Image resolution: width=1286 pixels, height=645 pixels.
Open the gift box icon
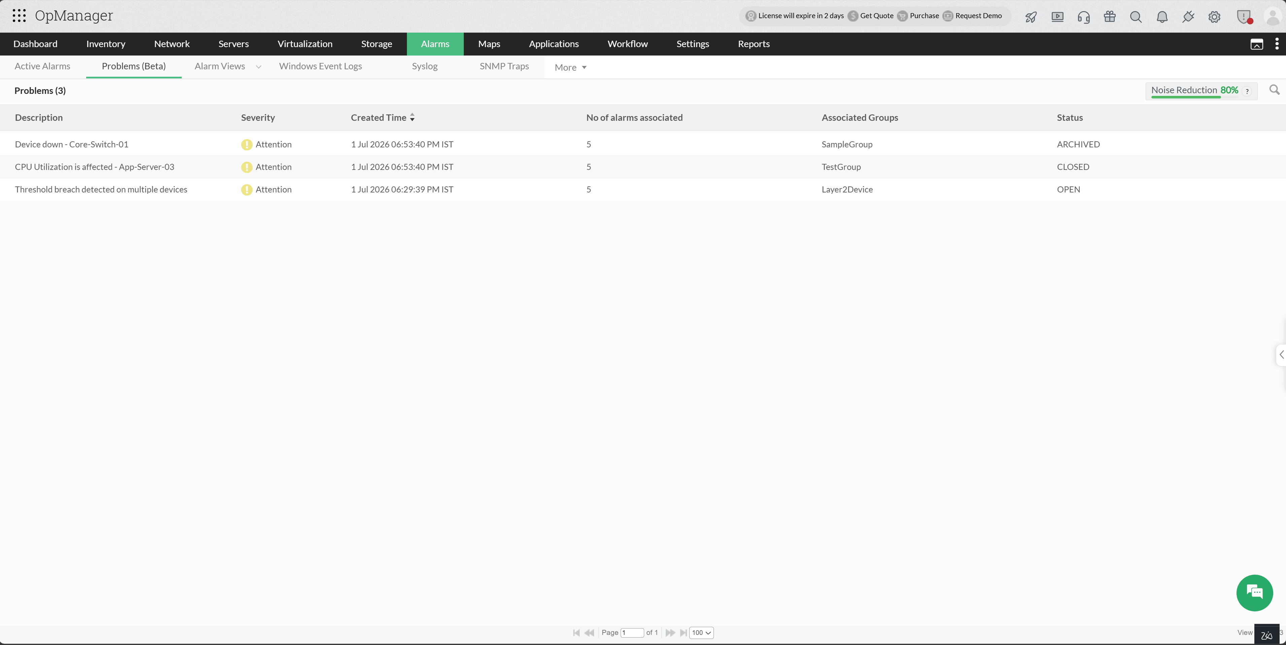(x=1110, y=17)
